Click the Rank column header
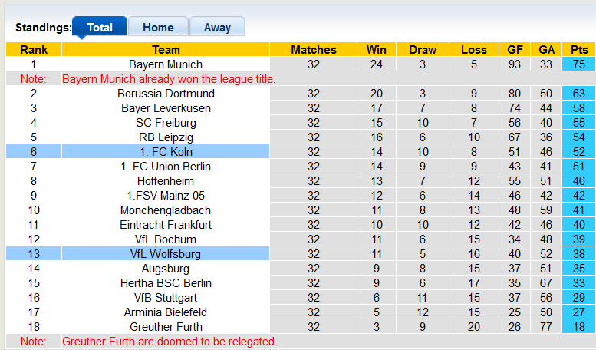 tap(34, 49)
